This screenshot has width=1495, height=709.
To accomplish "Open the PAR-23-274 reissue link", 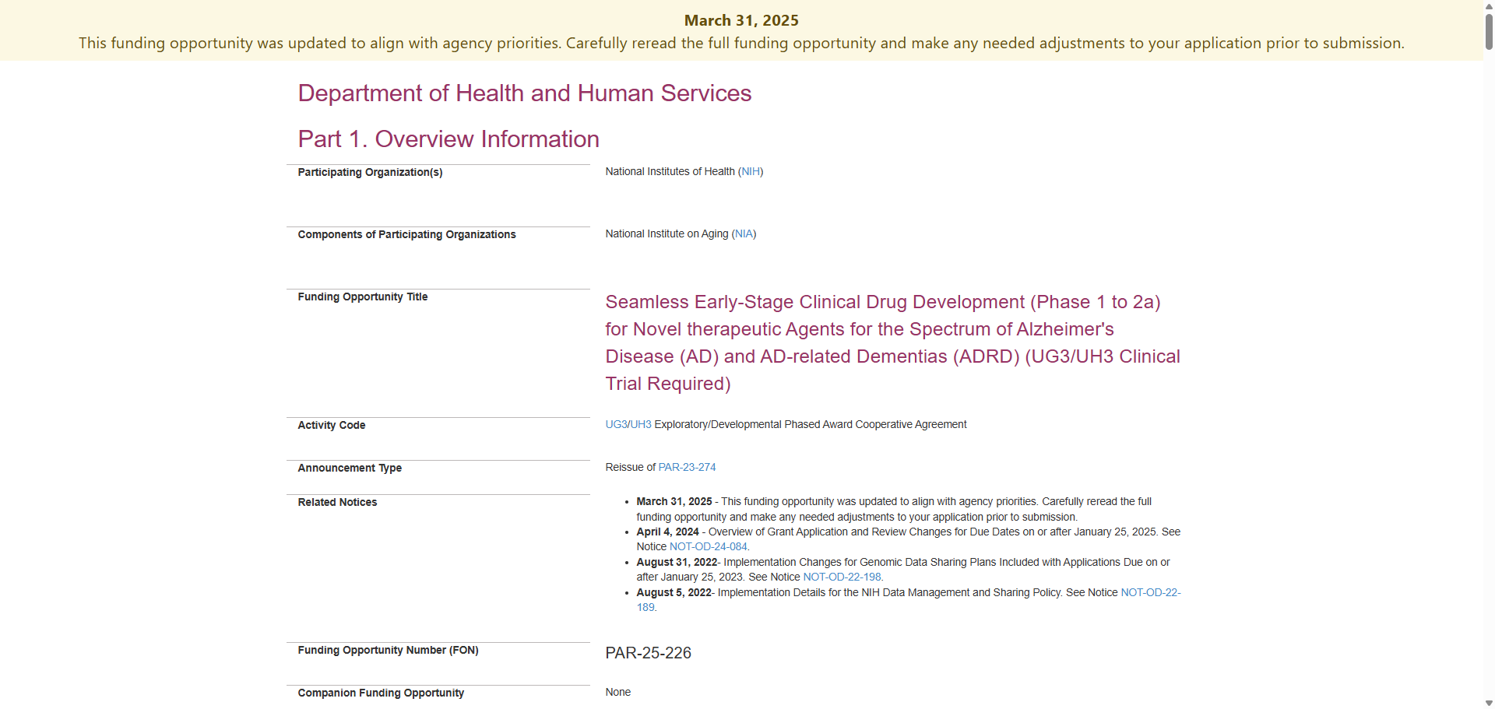I will click(x=687, y=467).
